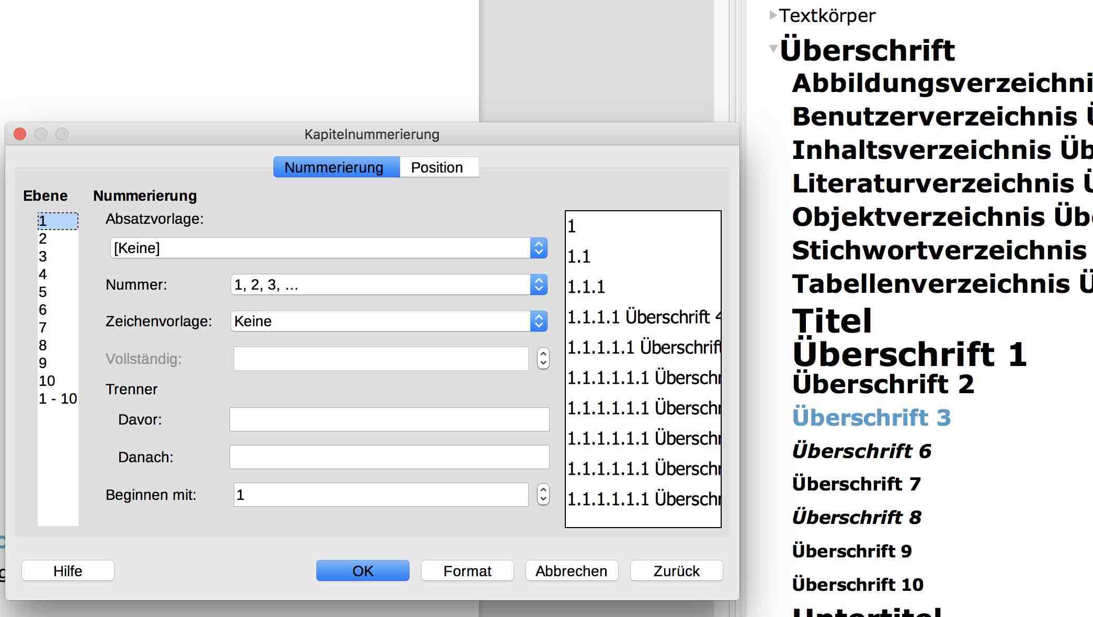Click the Beginnen mit stepper arrows
Screen dimensions: 1093x617
coord(543,495)
